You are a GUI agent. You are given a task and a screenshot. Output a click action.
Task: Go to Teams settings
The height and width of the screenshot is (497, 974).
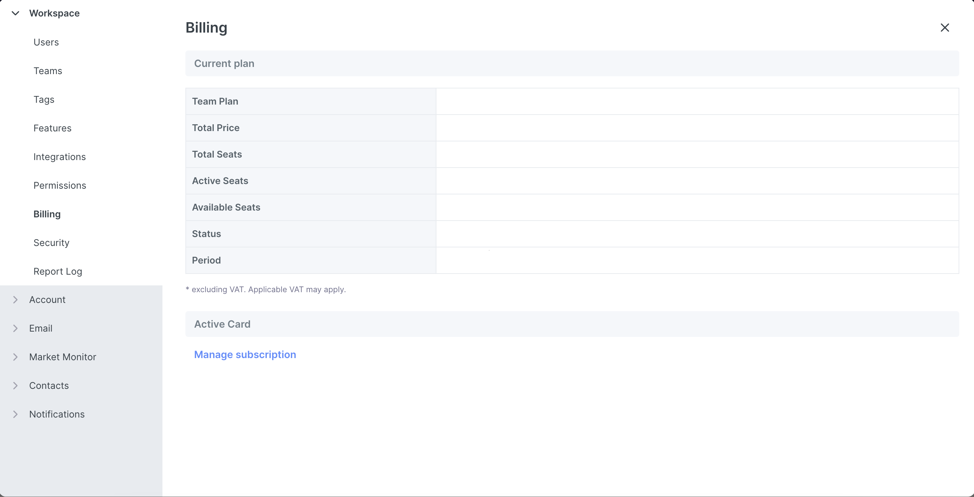pyautogui.click(x=48, y=71)
